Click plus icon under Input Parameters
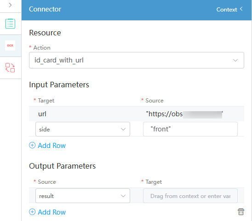 pos(32,145)
